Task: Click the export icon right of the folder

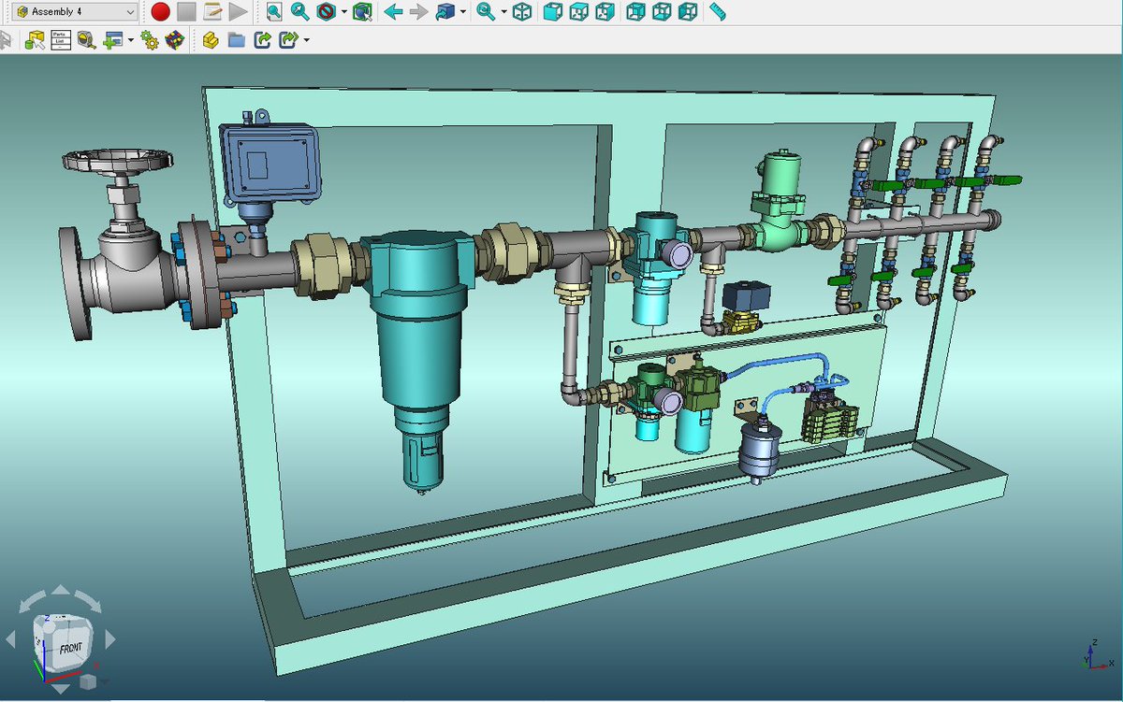Action: coord(262,40)
